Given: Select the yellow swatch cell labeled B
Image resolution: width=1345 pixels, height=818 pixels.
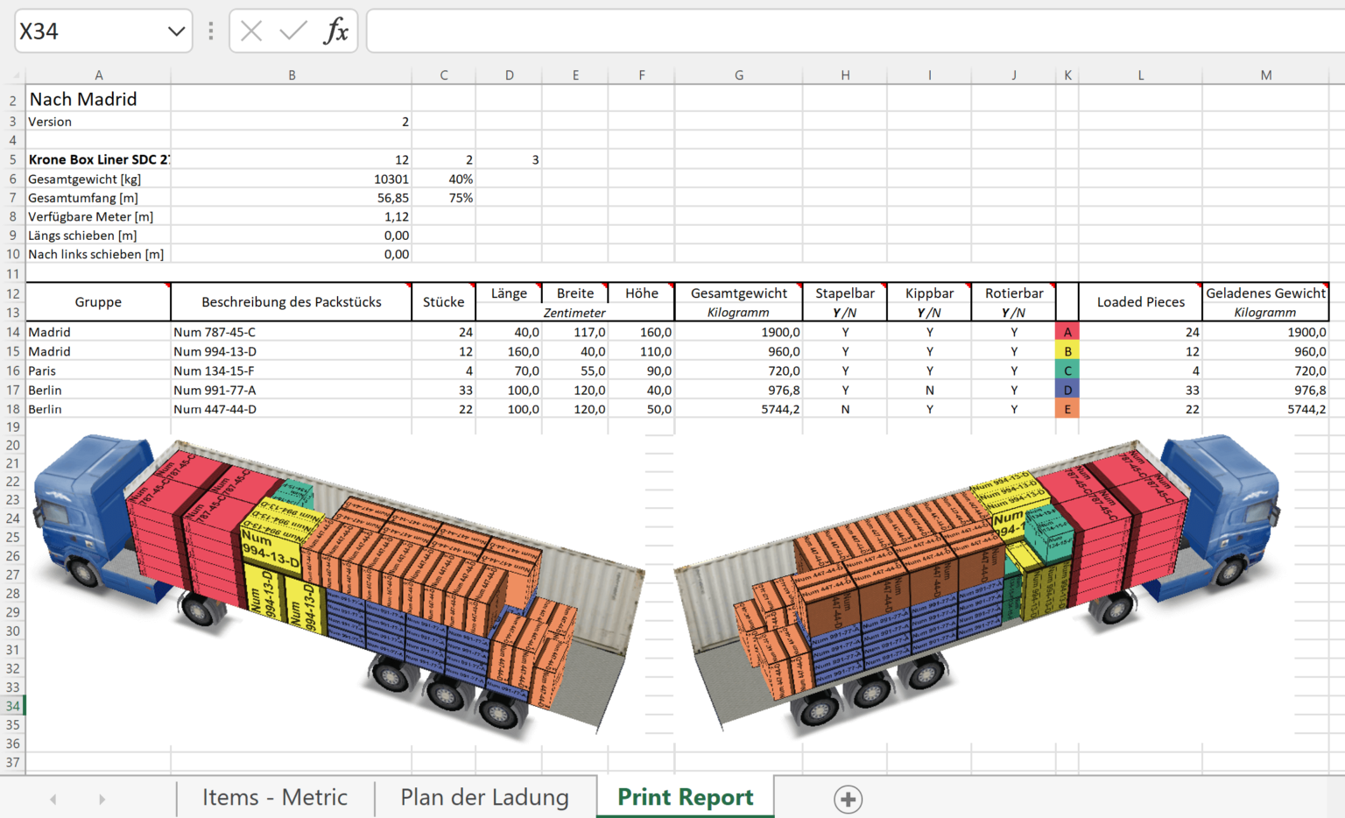Looking at the screenshot, I should click(x=1067, y=352).
